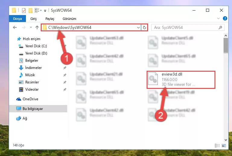This screenshot has width=232, height=156.
Task: Go forward with the right arrow button
Action: tap(24, 27)
